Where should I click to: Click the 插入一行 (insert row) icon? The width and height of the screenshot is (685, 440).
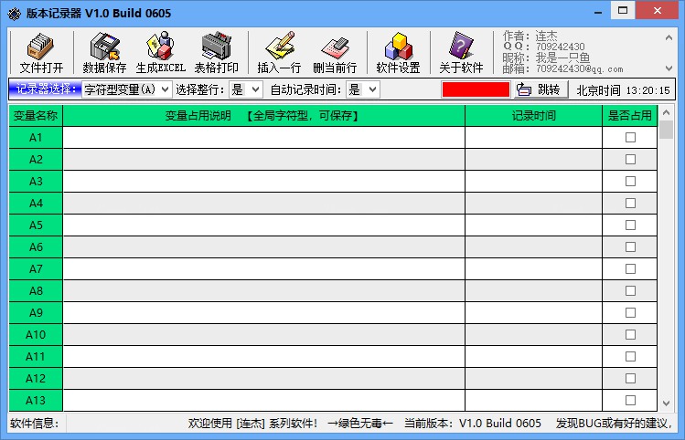tap(279, 47)
